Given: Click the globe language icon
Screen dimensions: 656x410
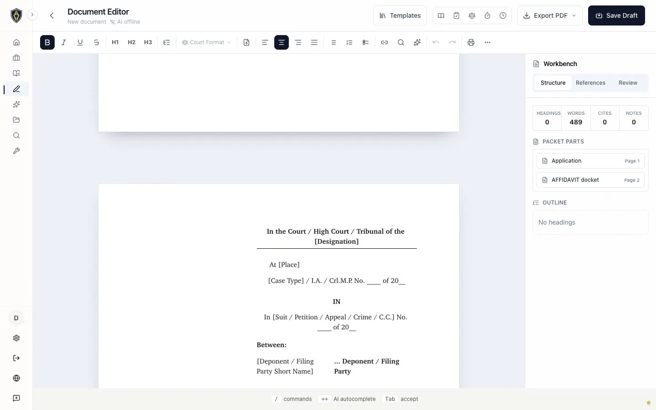Looking at the screenshot, I should (x=16, y=378).
